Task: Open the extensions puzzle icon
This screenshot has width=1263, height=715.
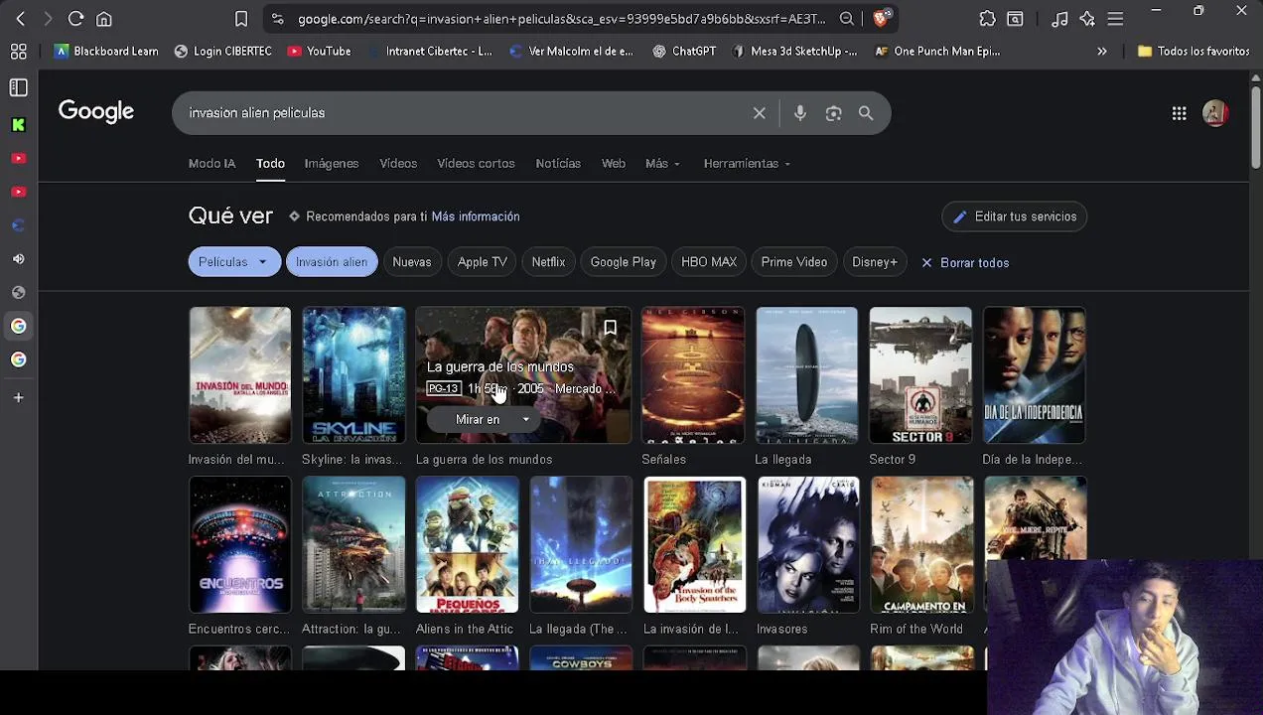Action: (x=987, y=19)
